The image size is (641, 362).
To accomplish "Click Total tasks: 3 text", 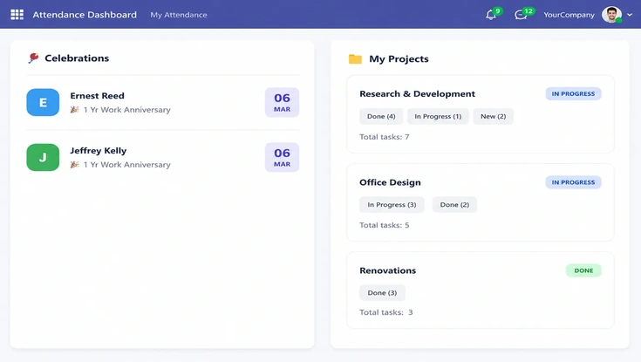I will tap(385, 312).
